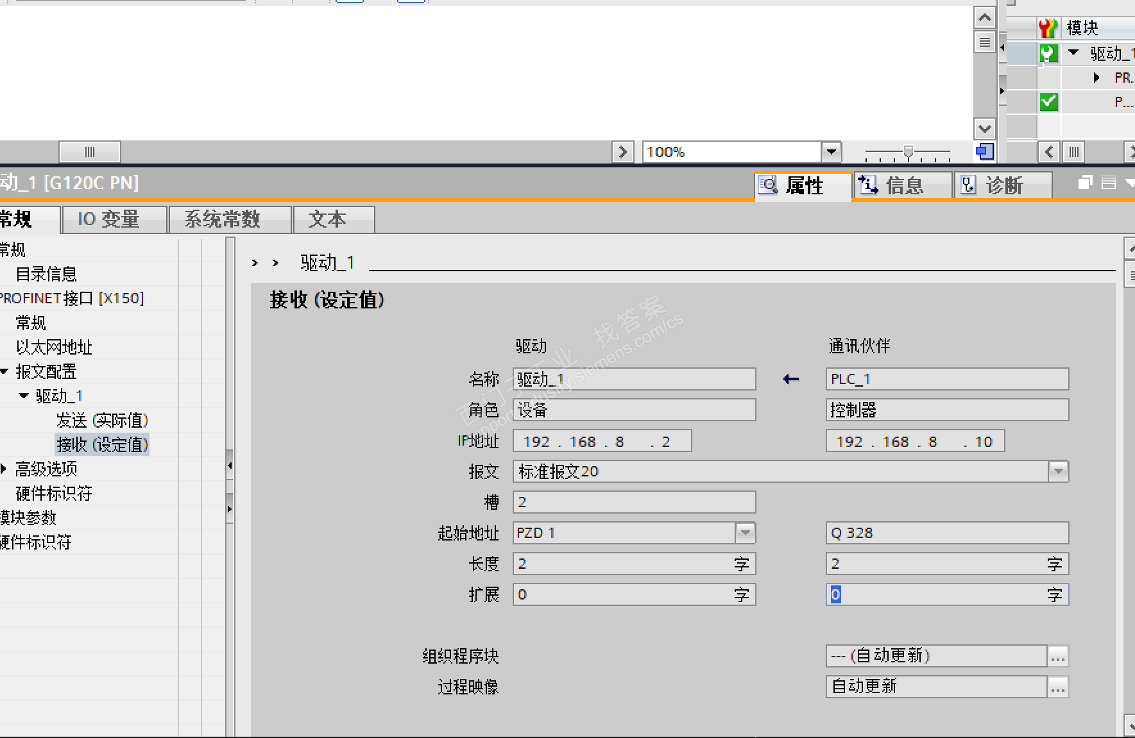
Task: Open the 报文 telegram dropdown
Action: tap(1059, 471)
